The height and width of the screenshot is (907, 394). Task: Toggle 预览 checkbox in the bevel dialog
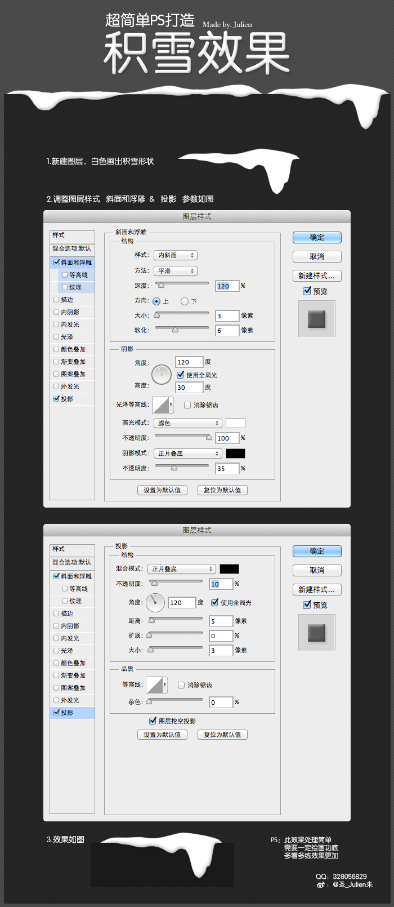click(307, 291)
